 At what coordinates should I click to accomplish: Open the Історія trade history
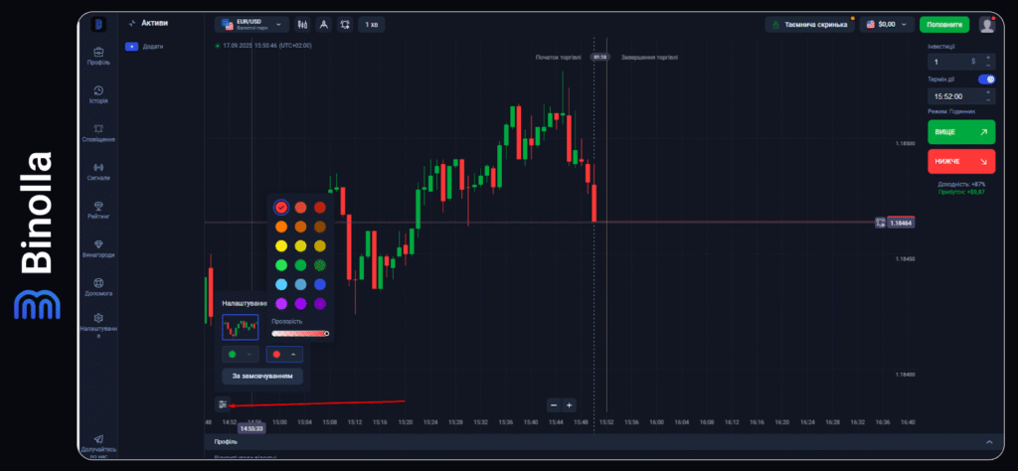coord(98,94)
